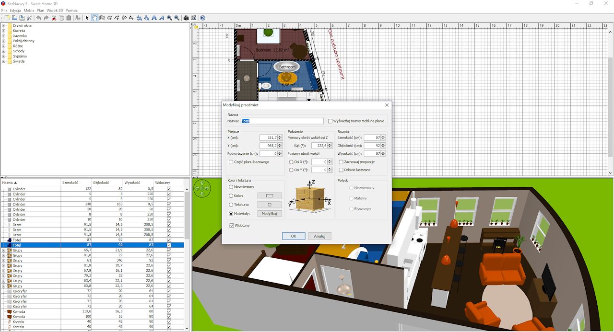The image size is (614, 332).
Task: Select the Create walls tool
Action: [102, 18]
